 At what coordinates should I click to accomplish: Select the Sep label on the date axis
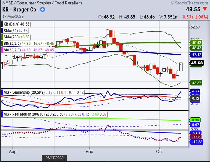[x=88, y=151]
